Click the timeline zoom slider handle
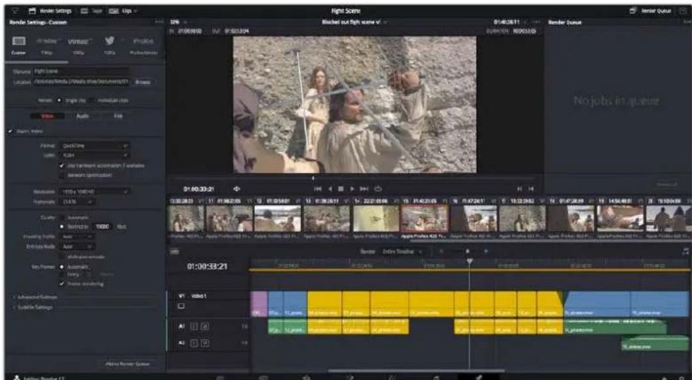The image size is (692, 380). click(467, 251)
